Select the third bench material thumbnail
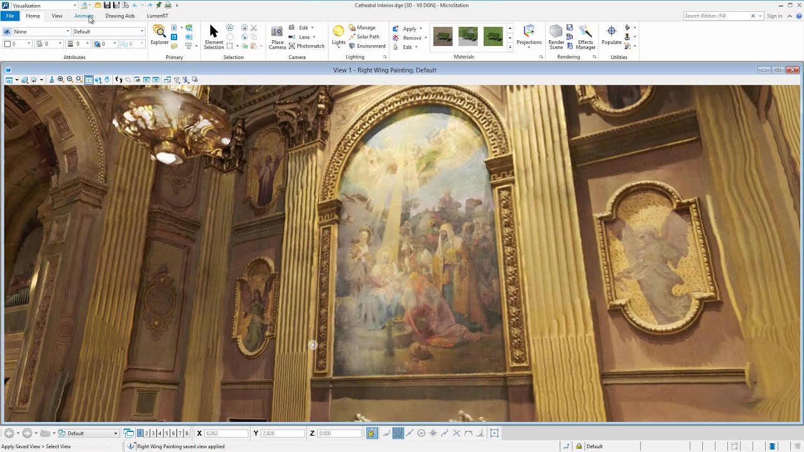The image size is (804, 452). tap(493, 36)
